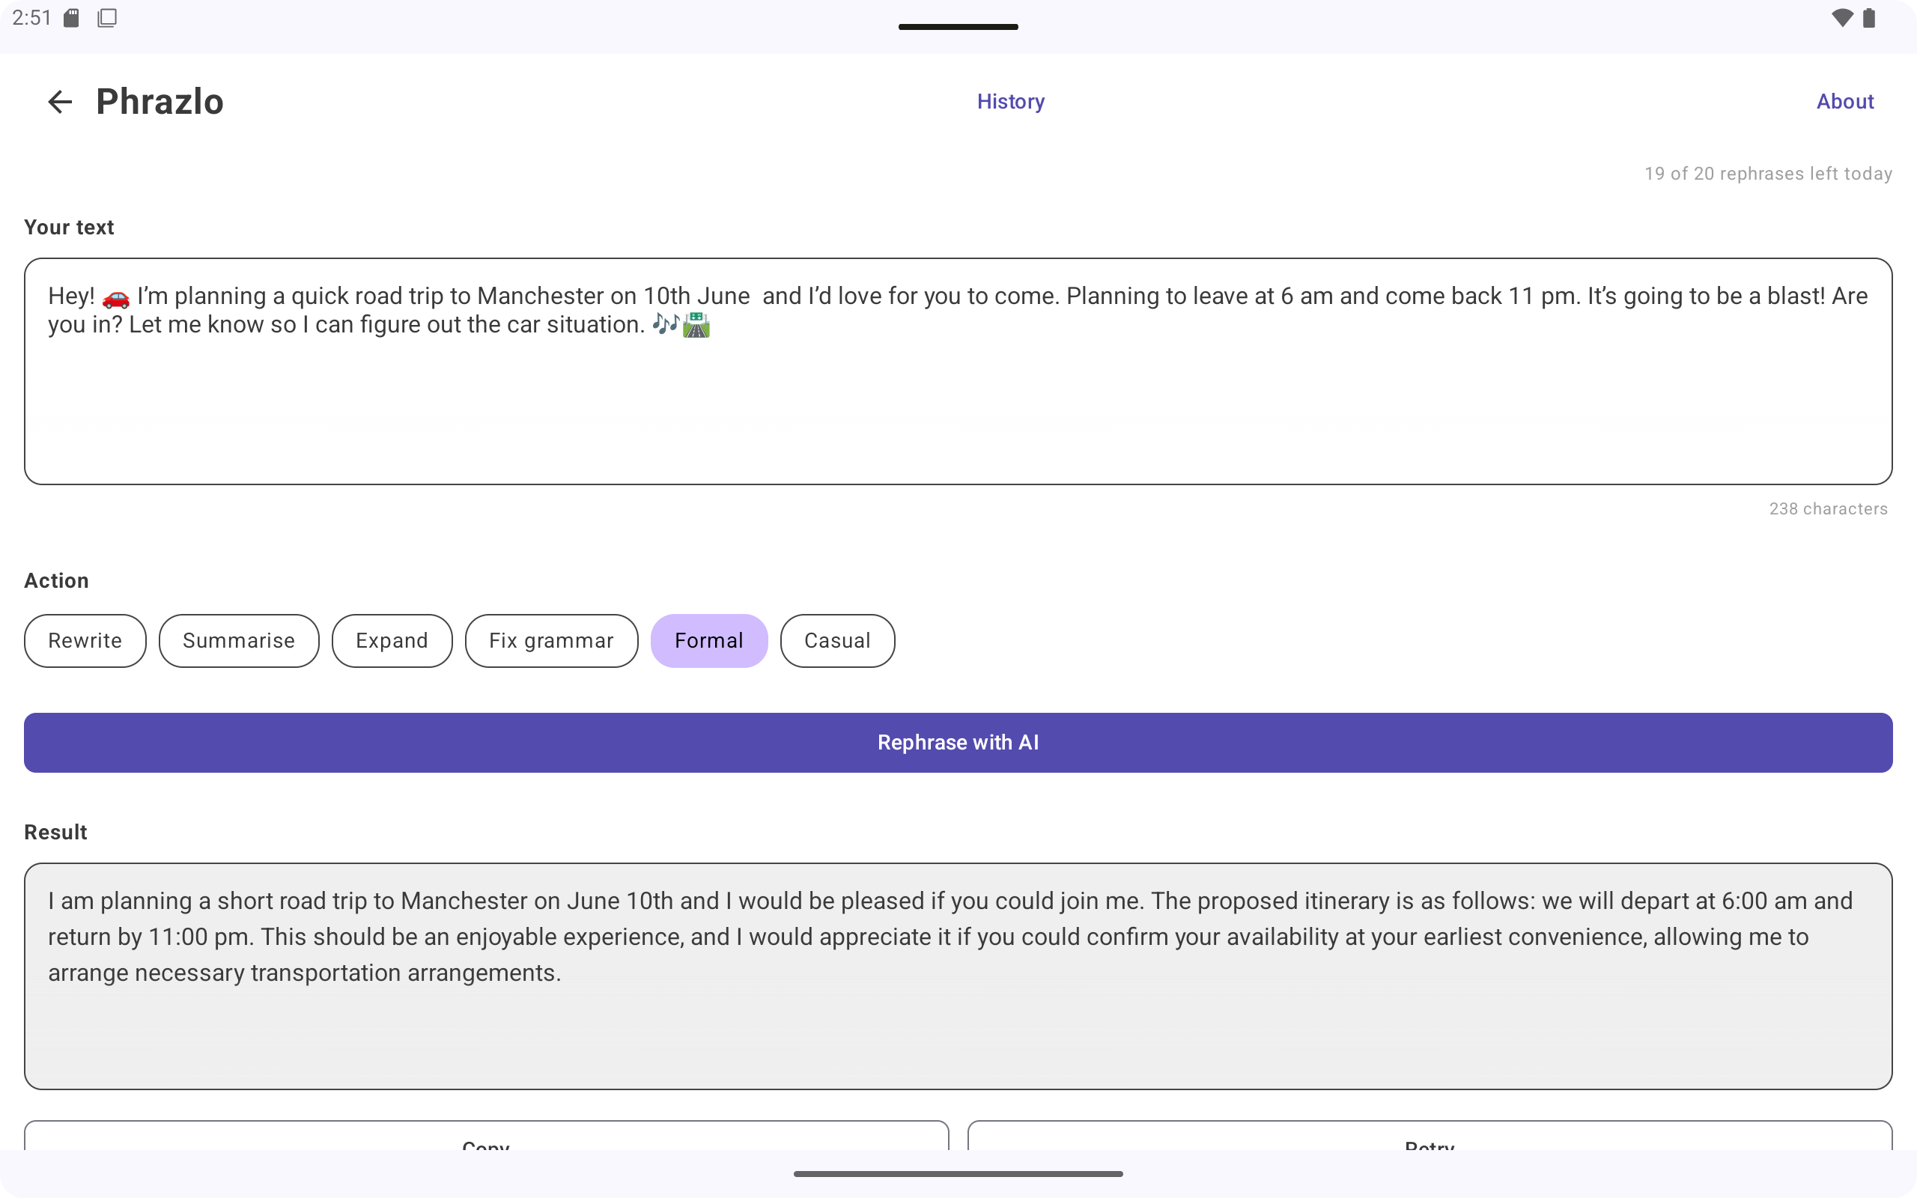
Task: Deselect the Formal action chip
Action: tap(709, 640)
